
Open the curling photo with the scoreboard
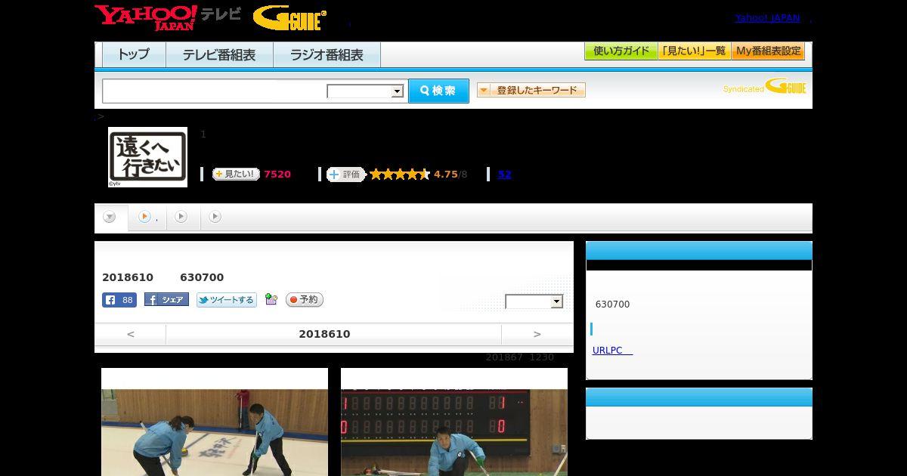tap(454, 422)
